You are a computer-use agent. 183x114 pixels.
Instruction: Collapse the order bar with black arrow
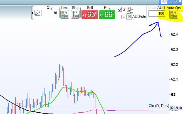click(33, 13)
